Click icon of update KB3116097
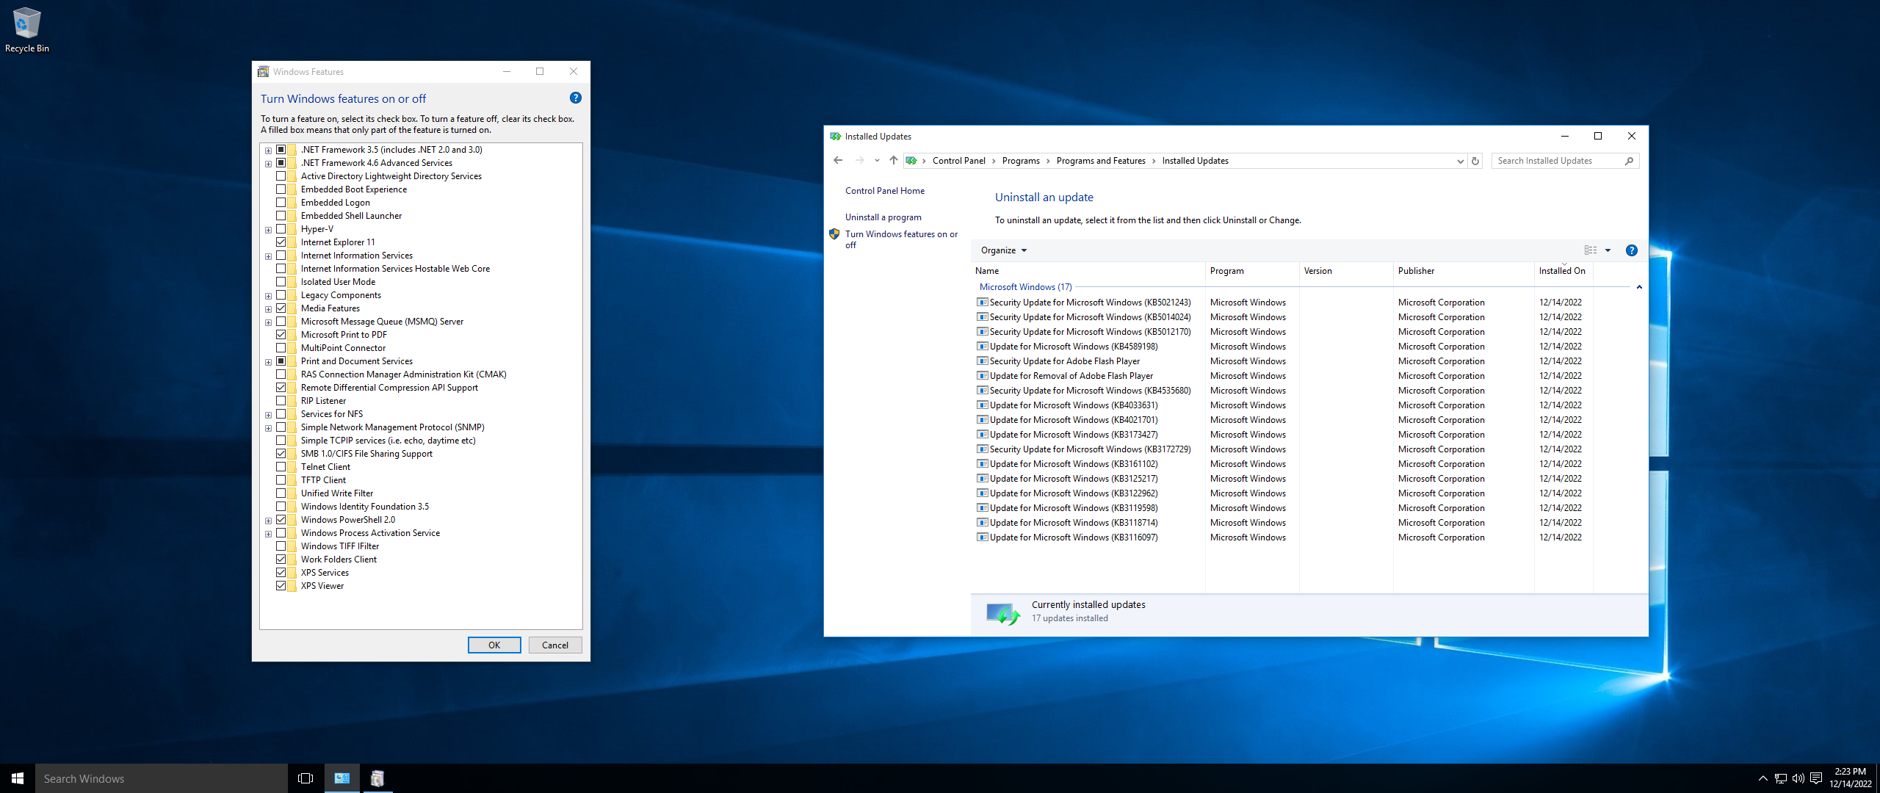The height and width of the screenshot is (793, 1880). 983,537
